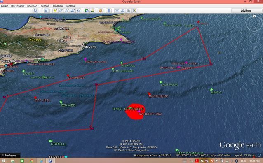Click the WARSHIP F260 marker on the map
This screenshot has height=163, width=263.
139,112
